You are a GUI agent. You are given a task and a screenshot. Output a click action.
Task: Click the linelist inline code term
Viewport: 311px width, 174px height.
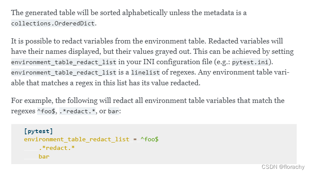point(145,72)
